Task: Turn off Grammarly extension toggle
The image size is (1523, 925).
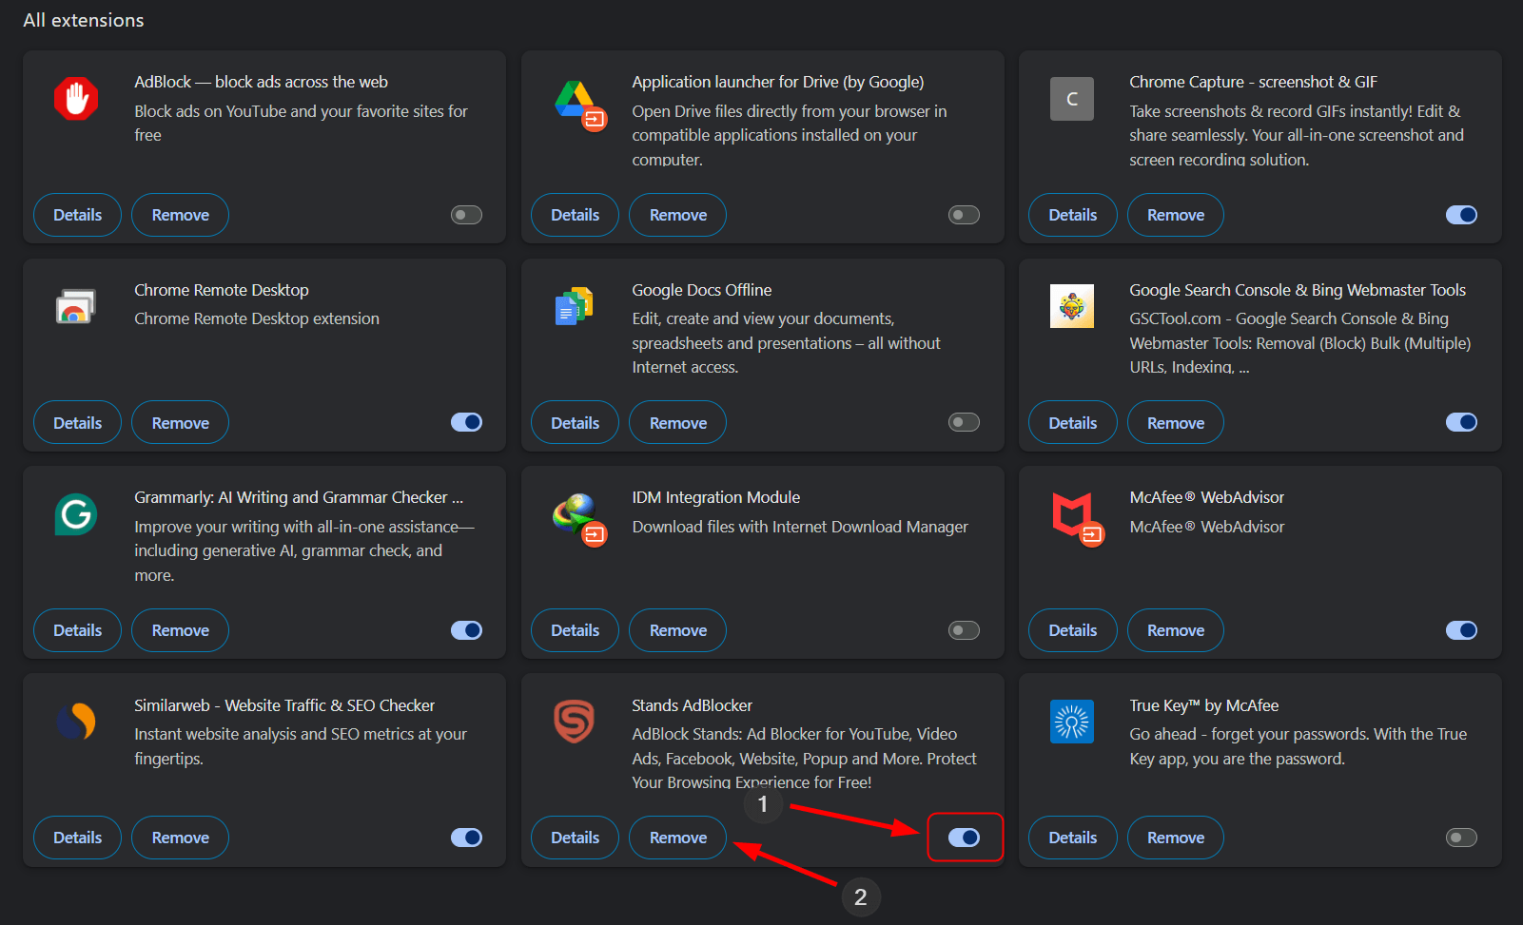Action: [466, 630]
